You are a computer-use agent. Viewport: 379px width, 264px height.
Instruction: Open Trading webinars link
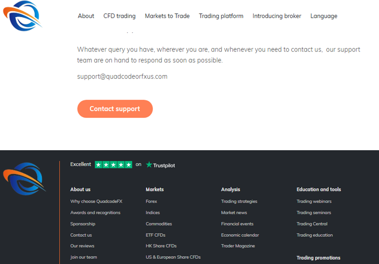pyautogui.click(x=314, y=201)
